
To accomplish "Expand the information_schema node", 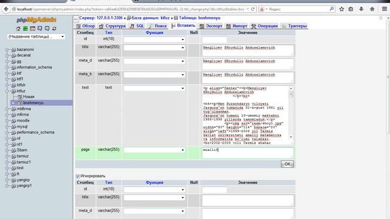I will click(7, 68).
